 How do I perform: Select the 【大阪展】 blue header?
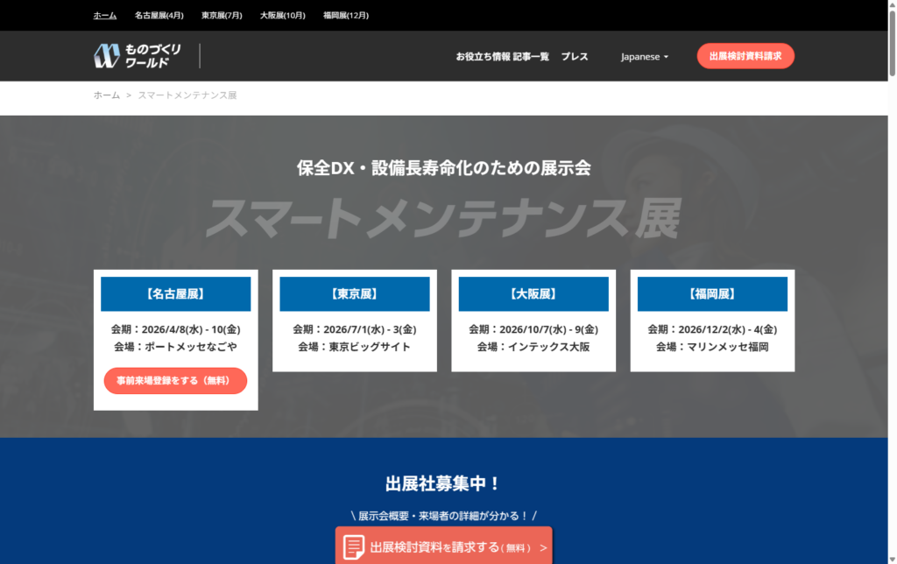(533, 294)
